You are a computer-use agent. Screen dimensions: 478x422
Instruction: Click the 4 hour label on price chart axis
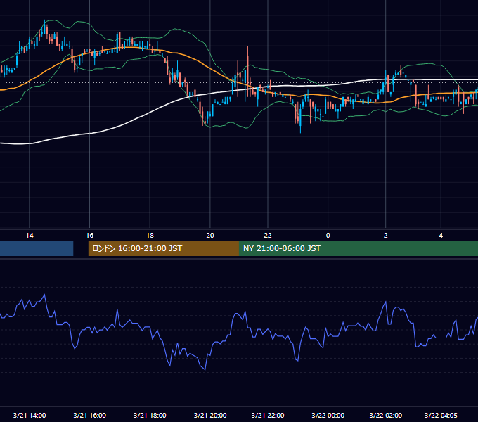(441, 236)
